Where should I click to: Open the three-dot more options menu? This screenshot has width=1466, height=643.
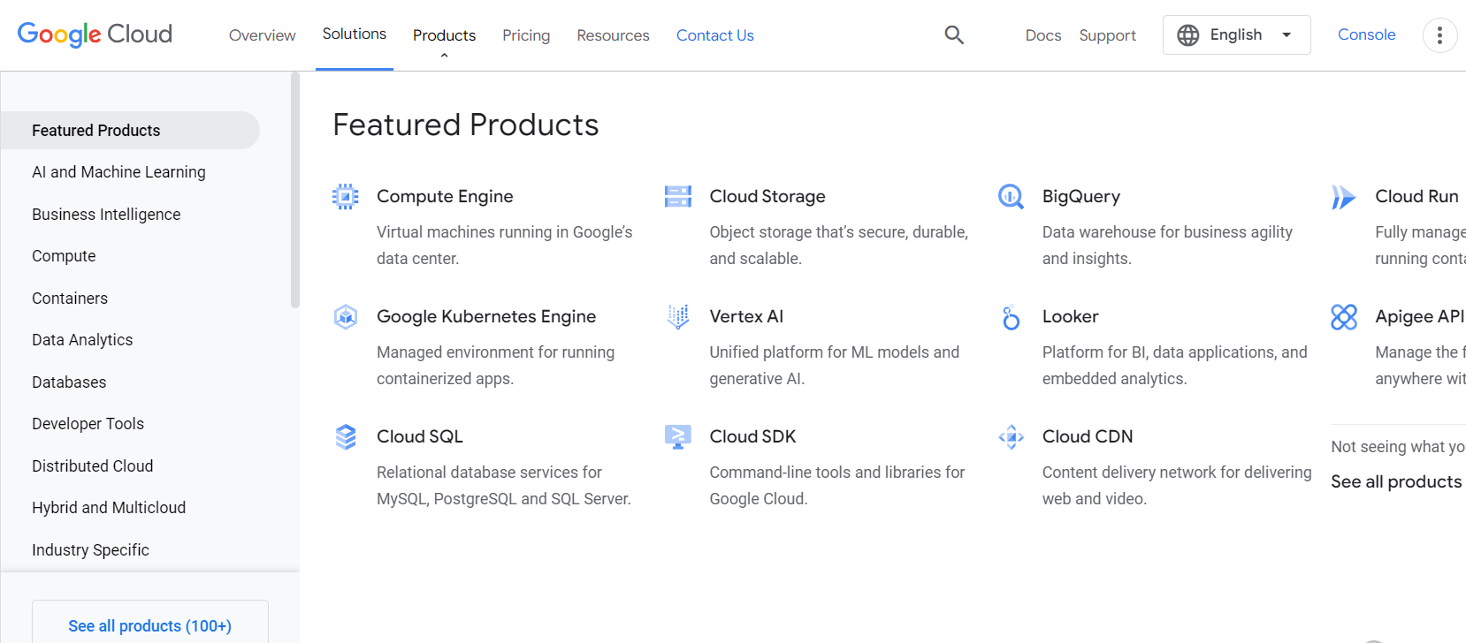tap(1439, 35)
